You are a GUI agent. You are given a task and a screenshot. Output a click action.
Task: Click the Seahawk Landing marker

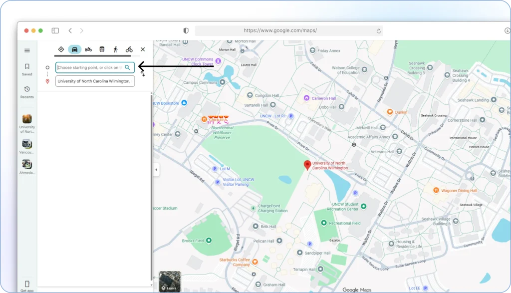[494, 100]
